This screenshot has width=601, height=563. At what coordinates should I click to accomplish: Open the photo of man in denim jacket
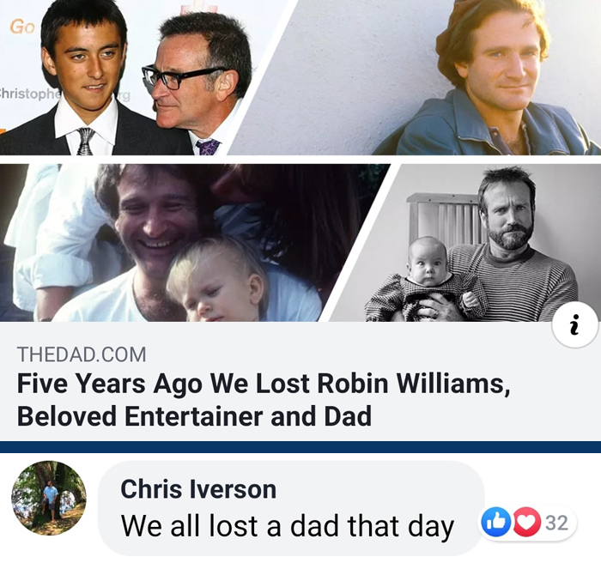(446, 77)
